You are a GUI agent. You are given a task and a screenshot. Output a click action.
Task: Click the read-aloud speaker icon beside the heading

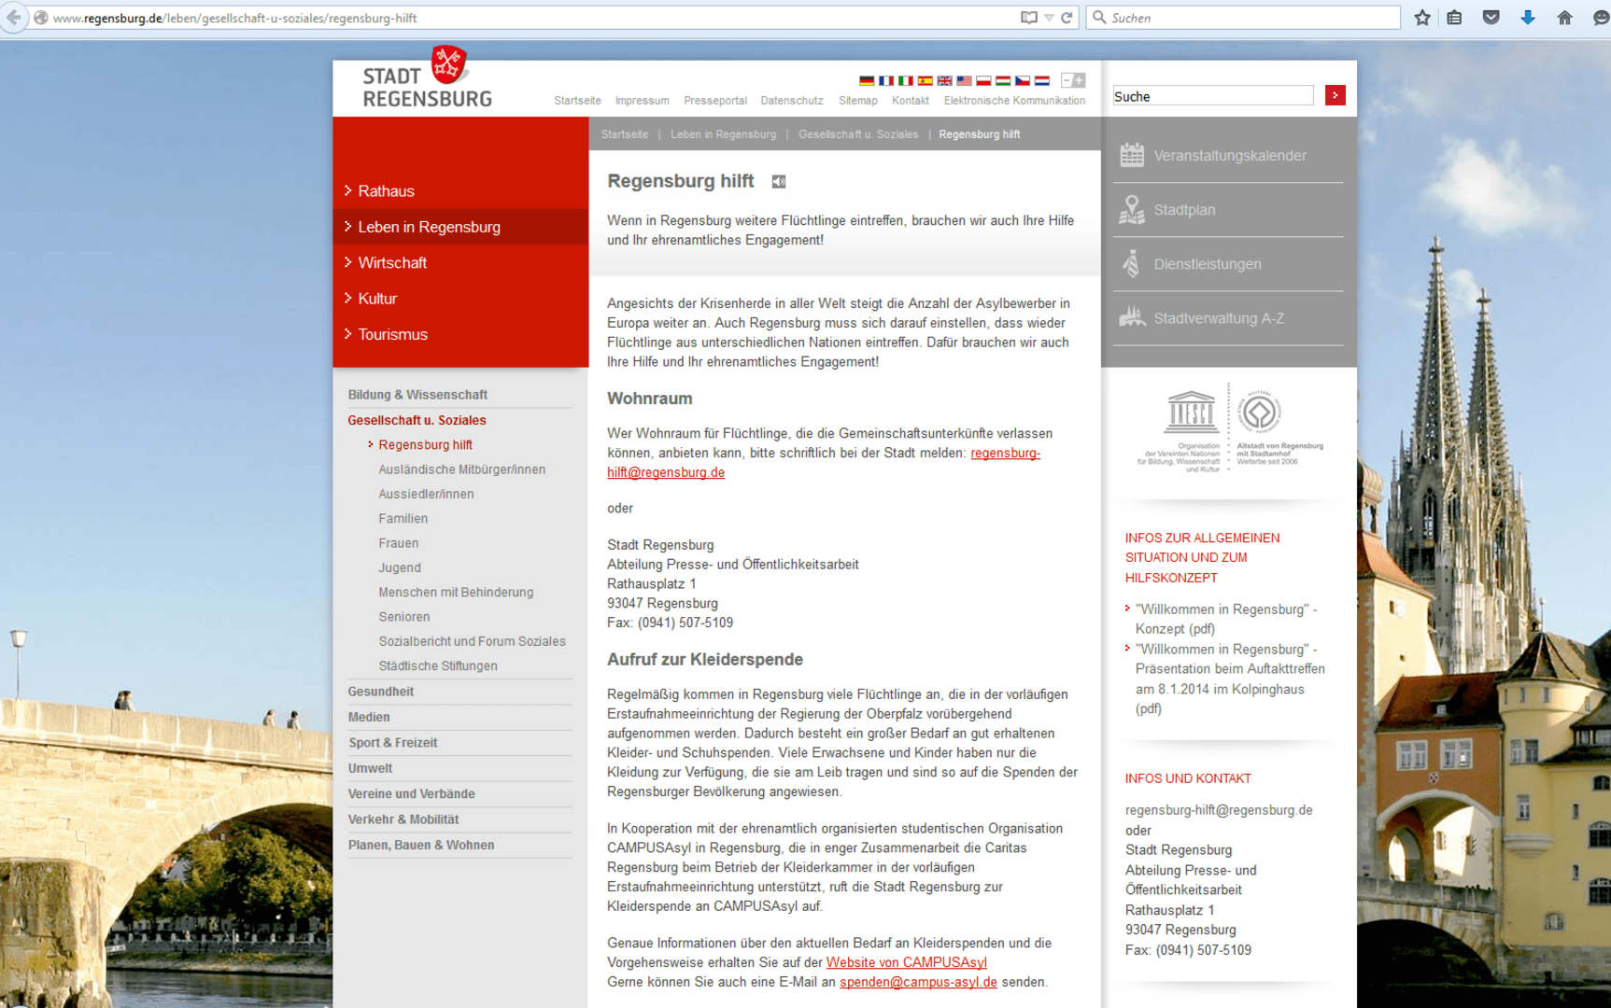click(x=778, y=182)
